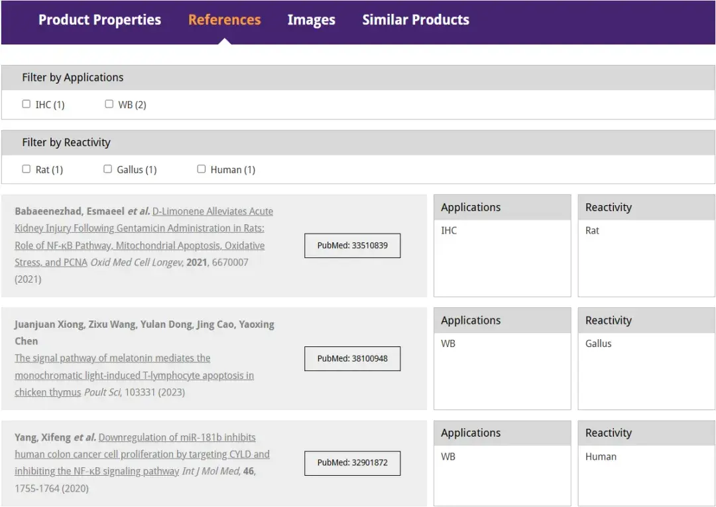Select the Similar Products tab
Image resolution: width=716 pixels, height=507 pixels.
coord(415,20)
